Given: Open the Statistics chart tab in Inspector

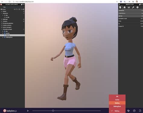Looking at the screenshot, I should (129, 7).
